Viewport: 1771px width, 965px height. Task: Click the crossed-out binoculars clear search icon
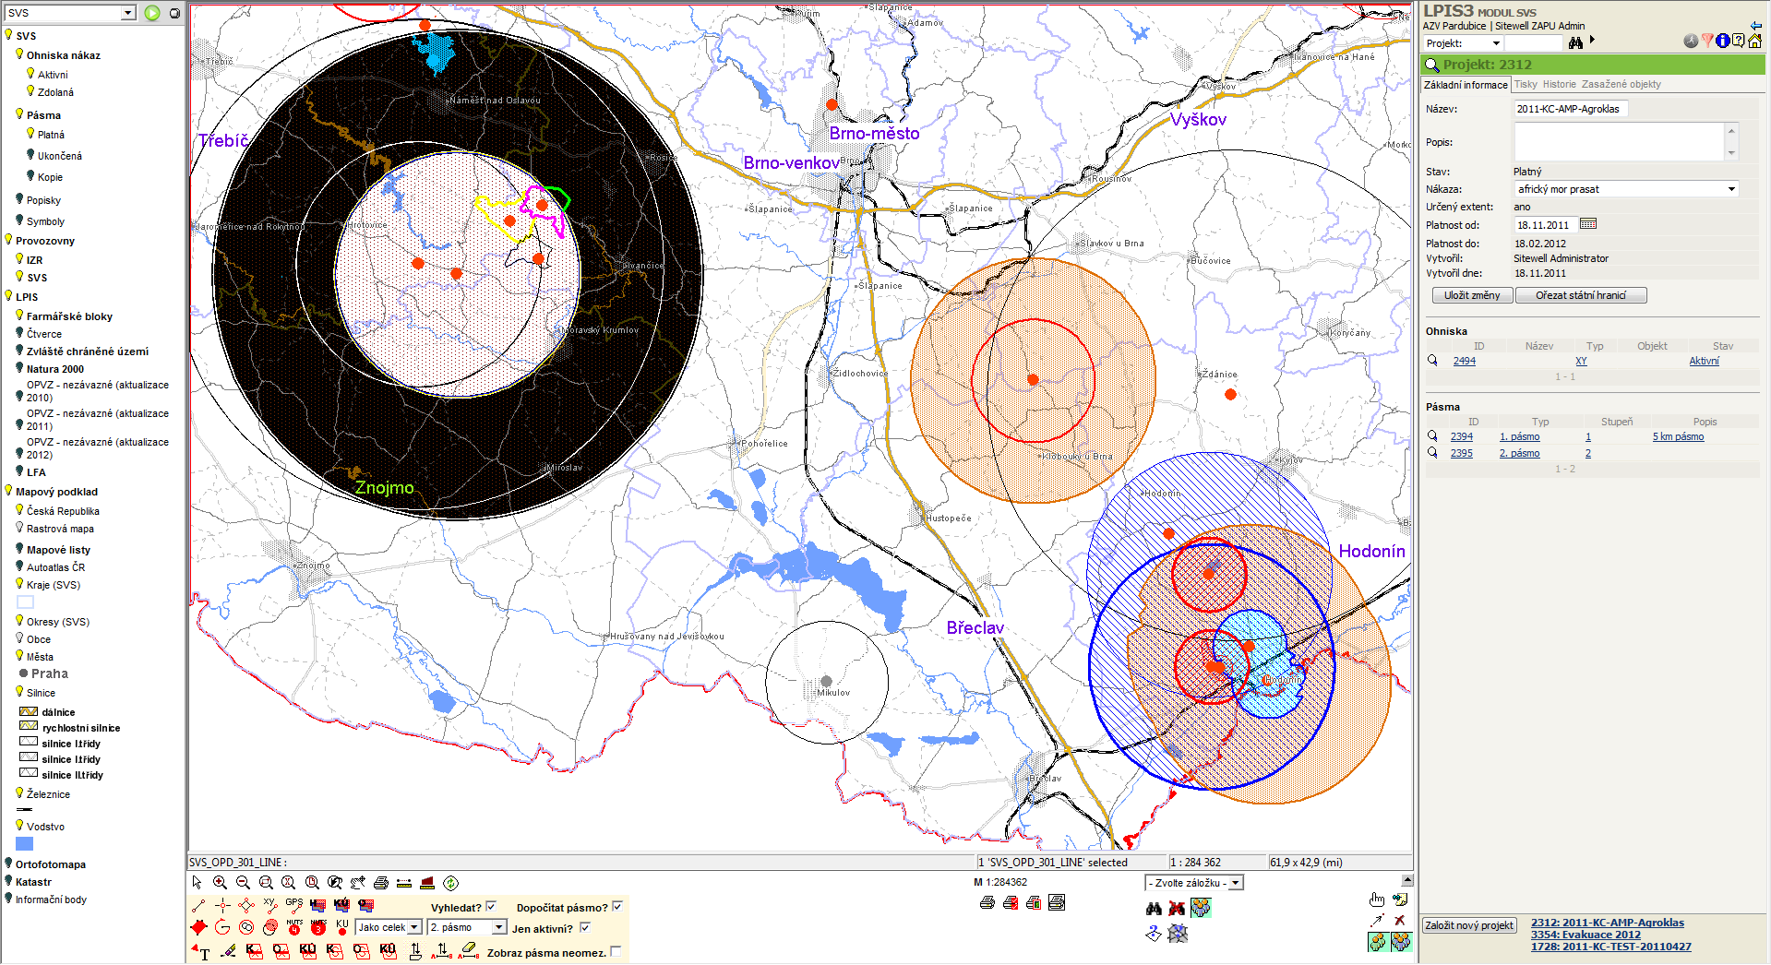(x=1177, y=909)
